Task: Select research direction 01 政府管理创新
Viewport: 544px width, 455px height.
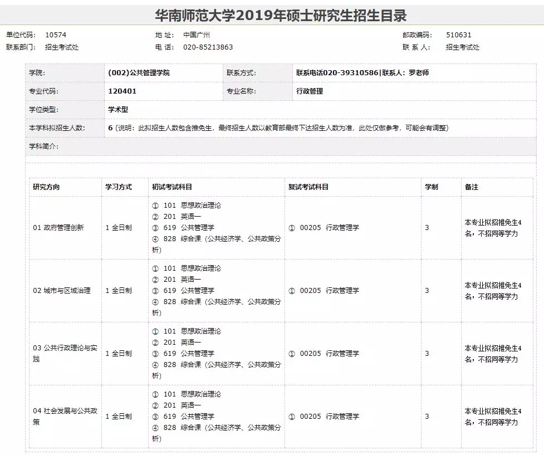Action: 58,228
